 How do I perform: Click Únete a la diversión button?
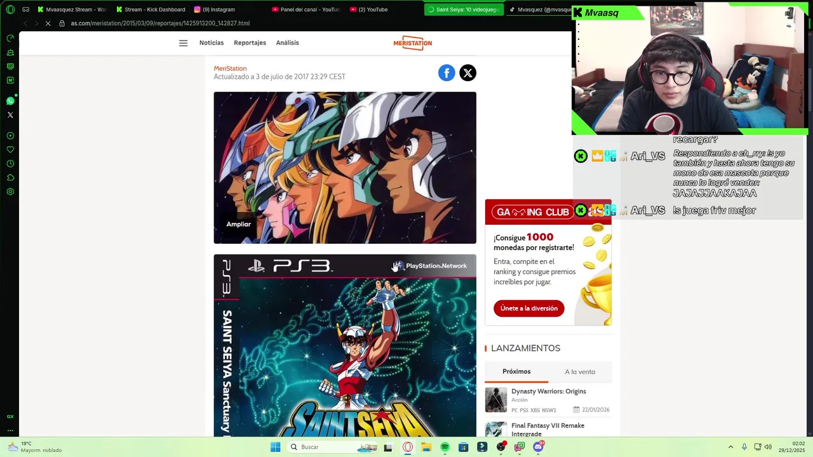[x=529, y=308]
